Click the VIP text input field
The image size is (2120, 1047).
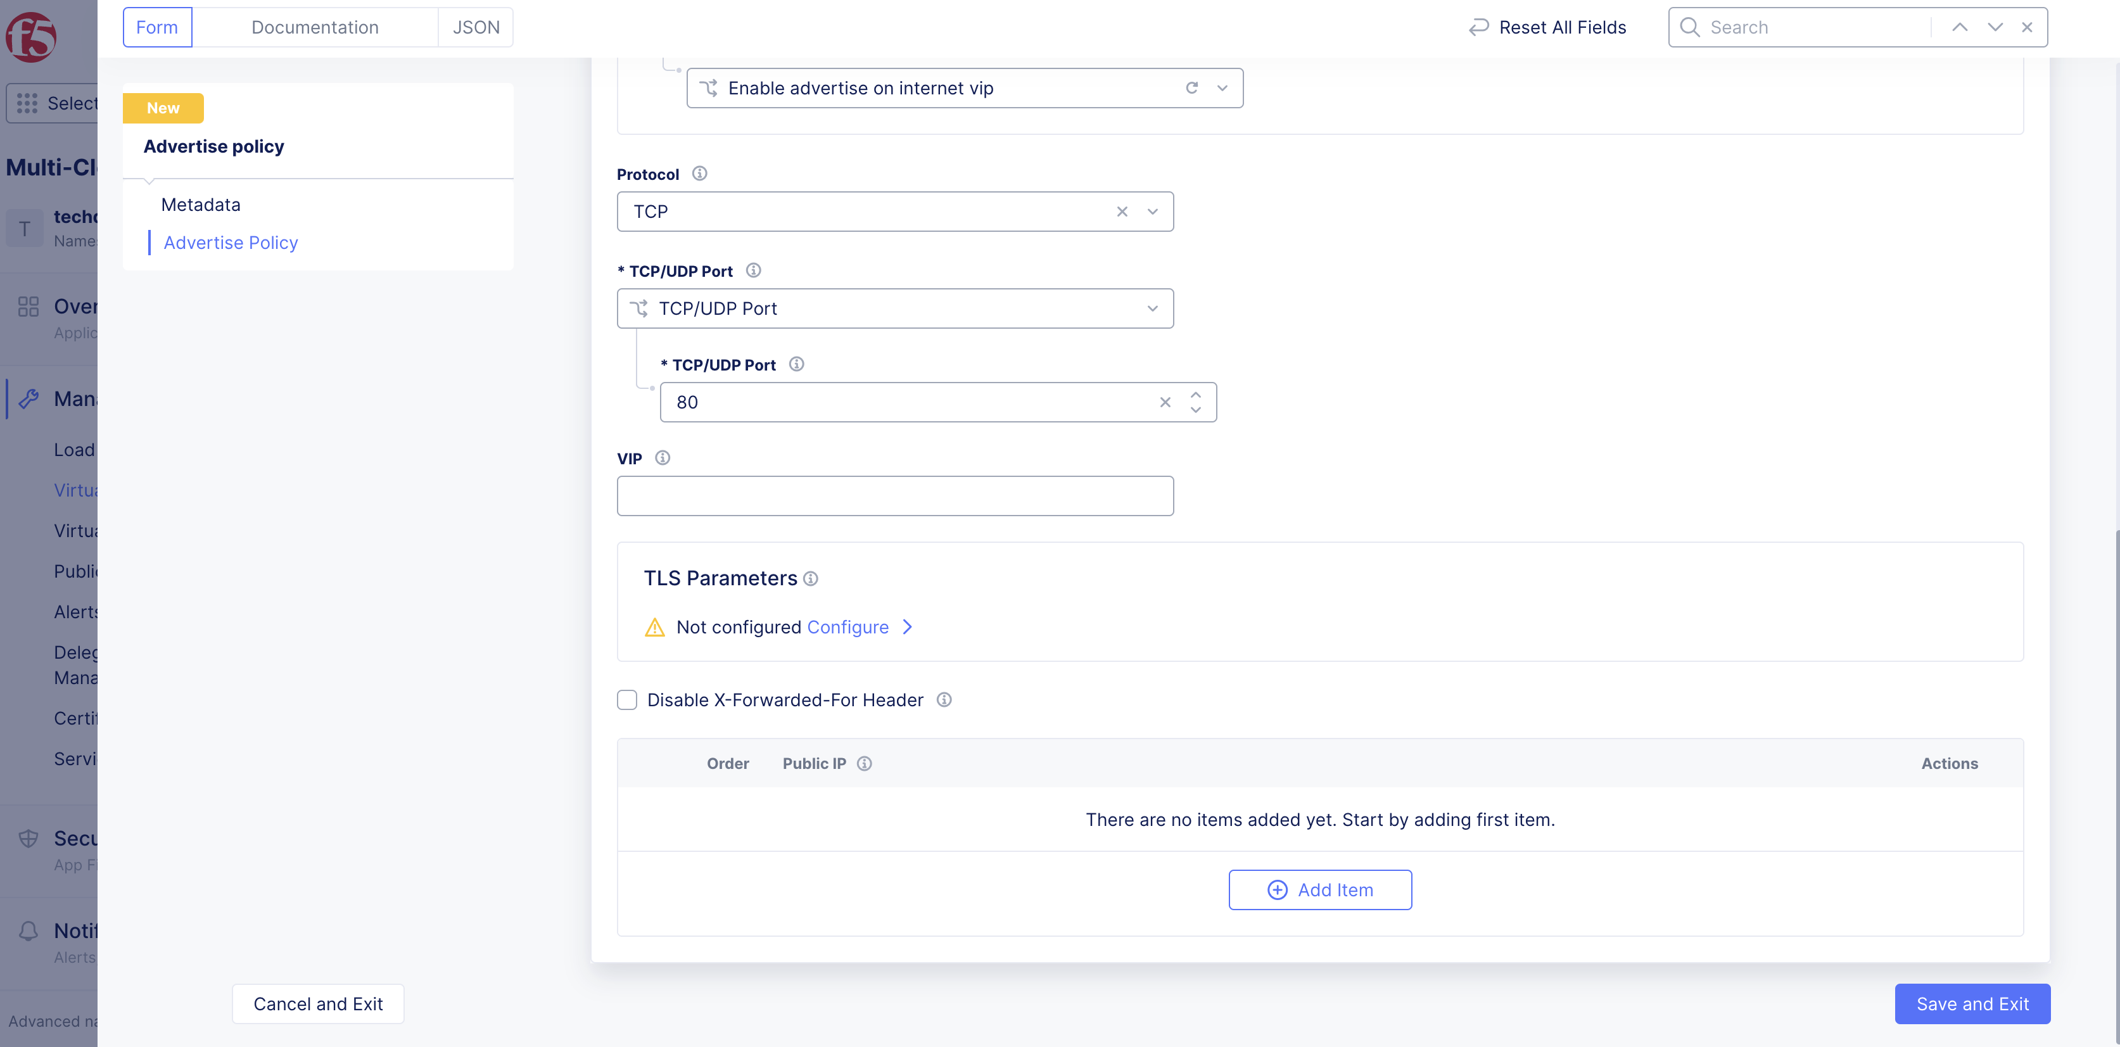[894, 497]
